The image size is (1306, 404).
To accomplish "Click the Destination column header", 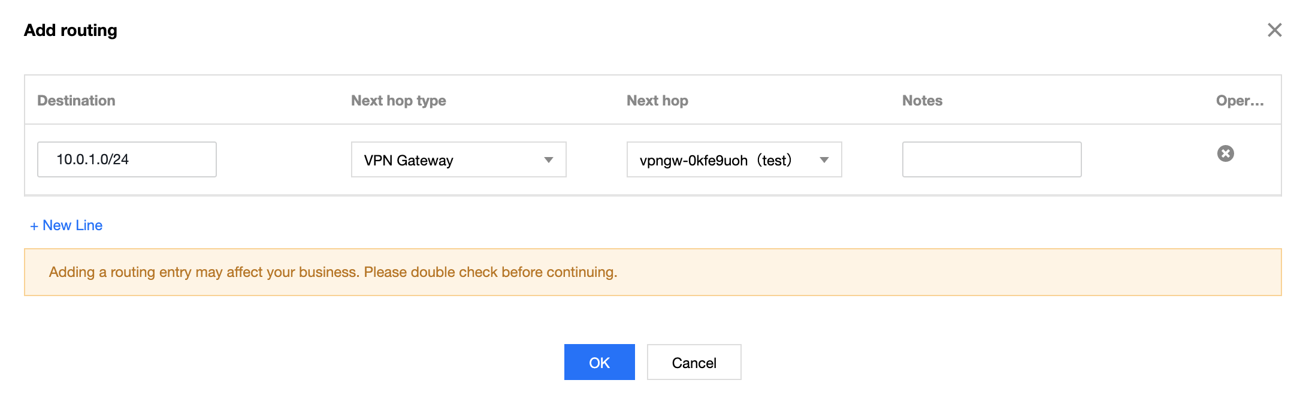I will pos(76,101).
